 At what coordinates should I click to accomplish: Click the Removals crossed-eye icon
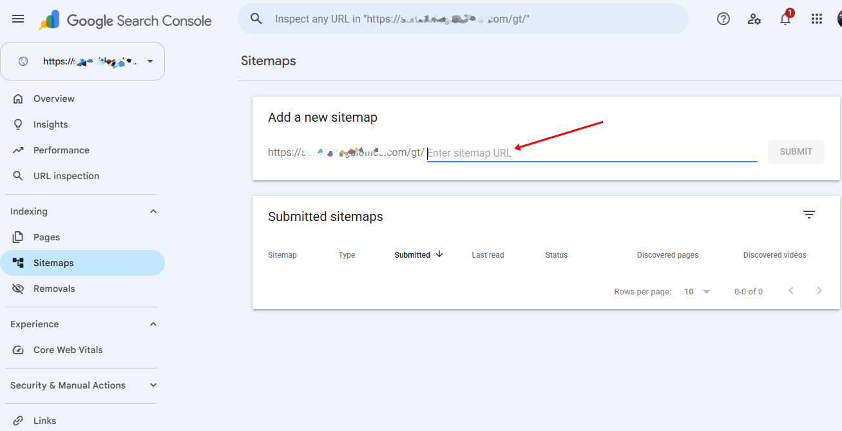(x=18, y=289)
